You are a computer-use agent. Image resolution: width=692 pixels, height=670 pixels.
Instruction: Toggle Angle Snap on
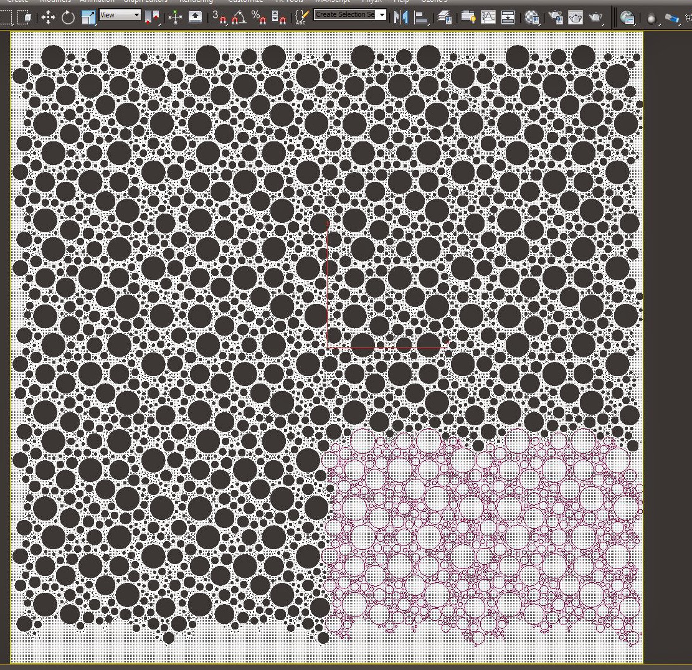[239, 18]
